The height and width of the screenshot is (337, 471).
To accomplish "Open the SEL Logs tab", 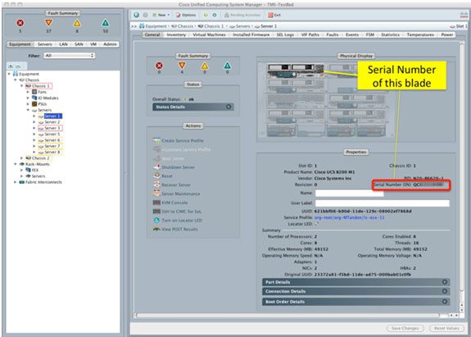I will 285,35.
